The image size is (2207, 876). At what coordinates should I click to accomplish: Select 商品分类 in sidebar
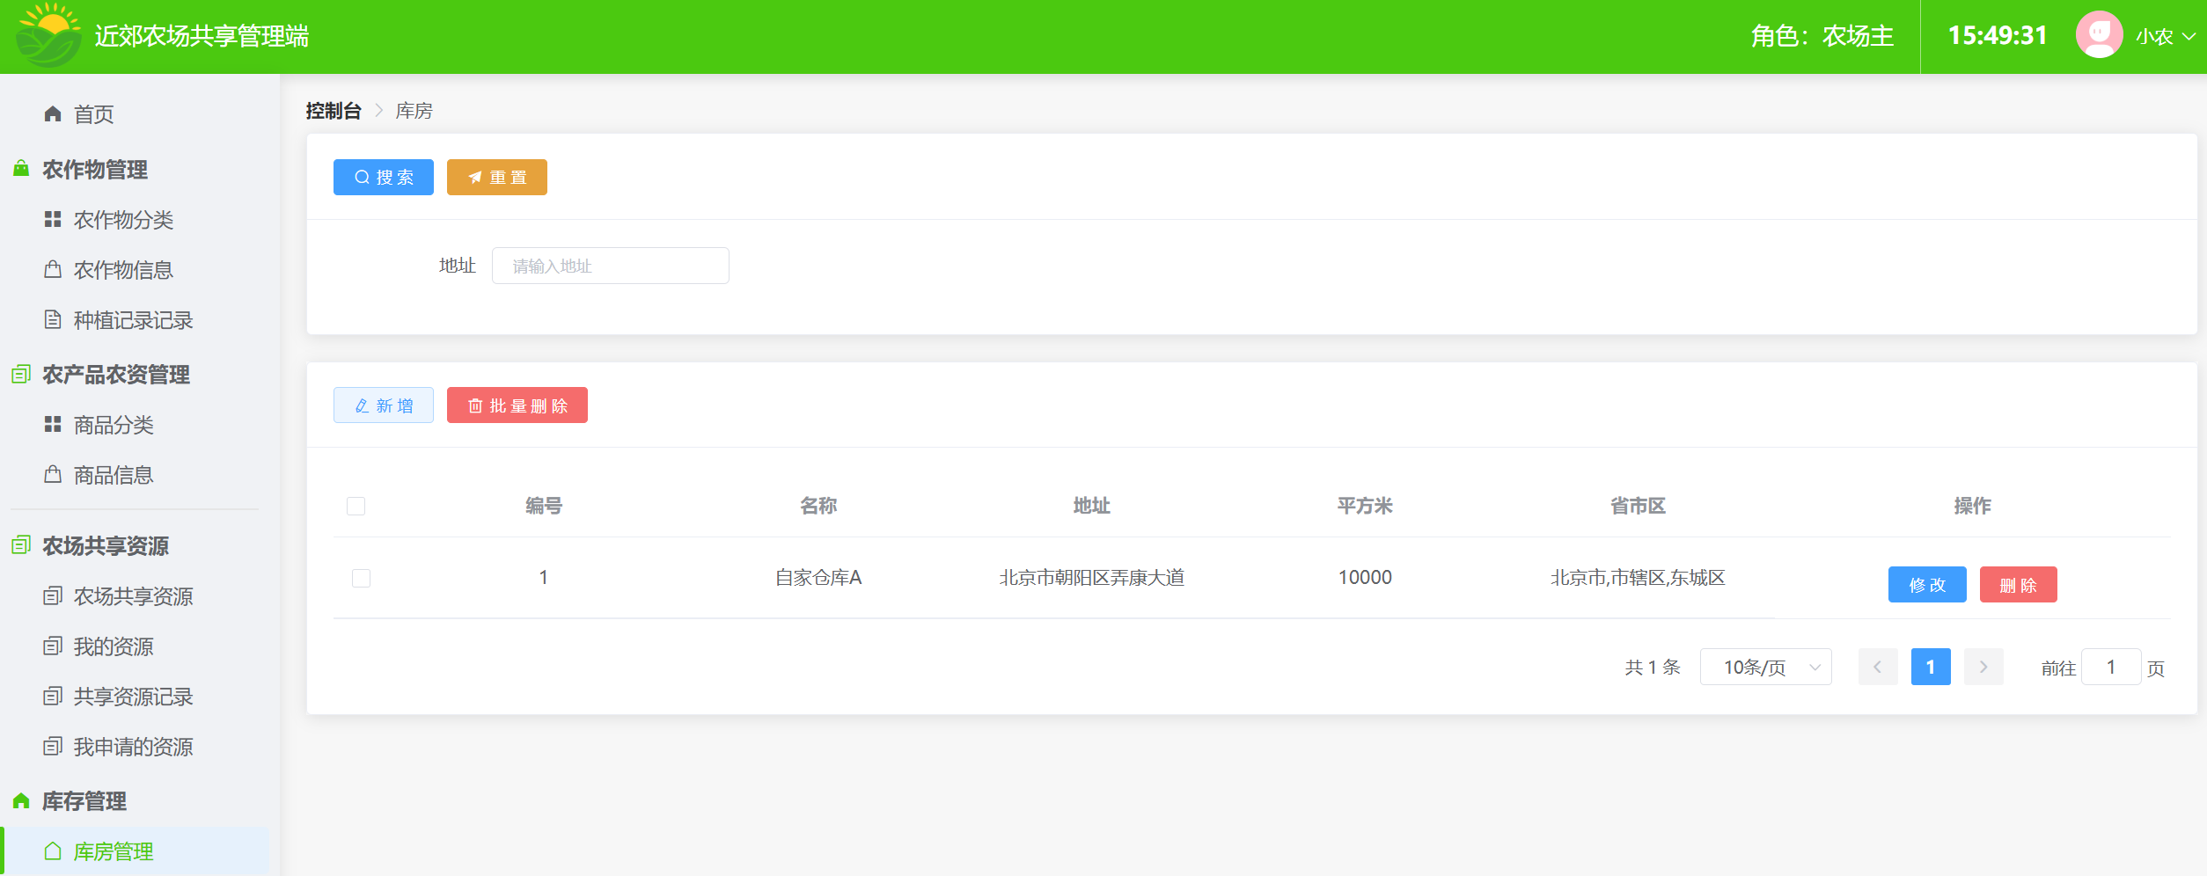pos(114,425)
